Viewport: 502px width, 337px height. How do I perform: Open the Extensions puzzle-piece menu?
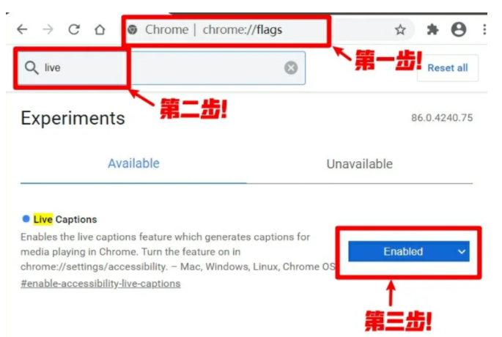[432, 30]
